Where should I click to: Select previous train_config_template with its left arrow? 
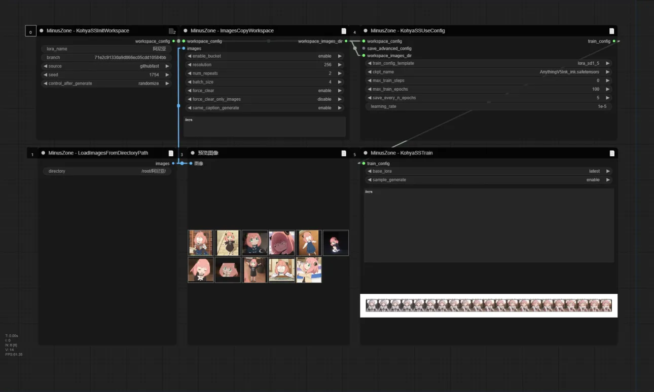click(370, 63)
